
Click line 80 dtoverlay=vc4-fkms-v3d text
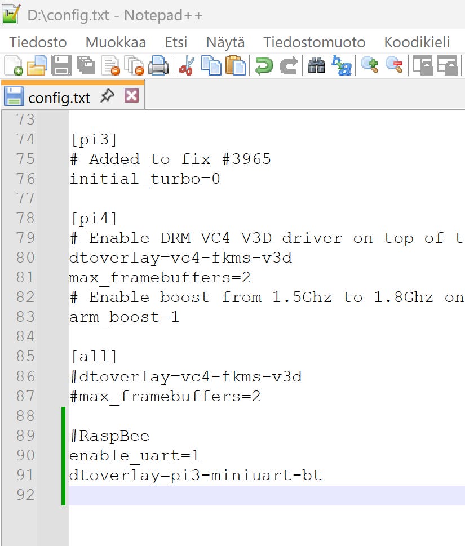coord(180,258)
